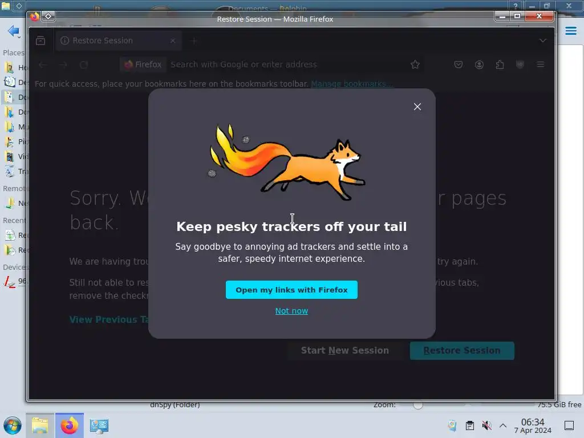Open a new tab with plus icon
Screen dimensions: 584x438
coord(194,40)
